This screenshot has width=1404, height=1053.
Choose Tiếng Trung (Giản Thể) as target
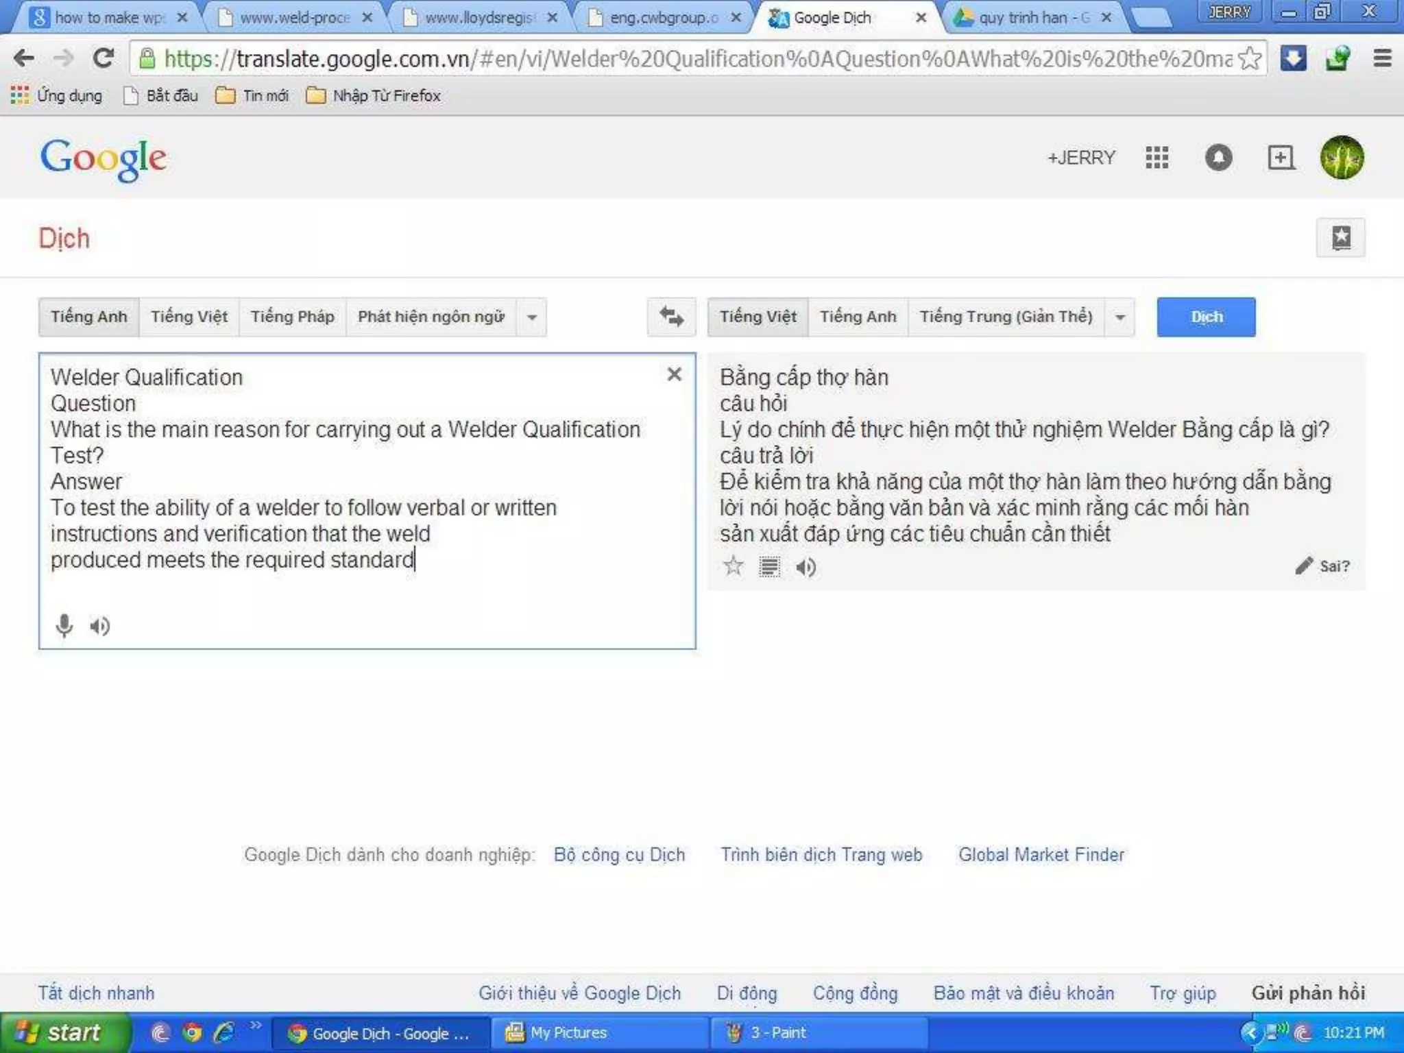tap(1006, 317)
